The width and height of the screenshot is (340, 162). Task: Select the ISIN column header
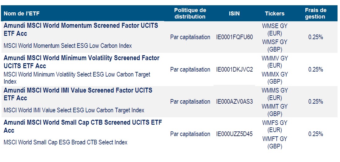tap(234, 14)
